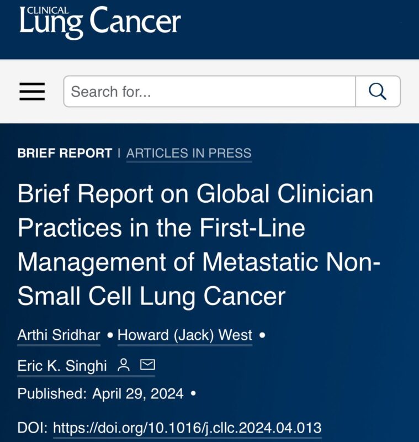Click 'Small Cell Lung Cancer' title line
The height and width of the screenshot is (442, 419).
click(151, 297)
